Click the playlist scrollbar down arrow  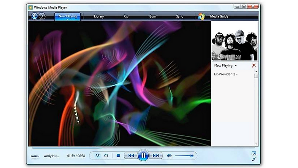[256, 144]
